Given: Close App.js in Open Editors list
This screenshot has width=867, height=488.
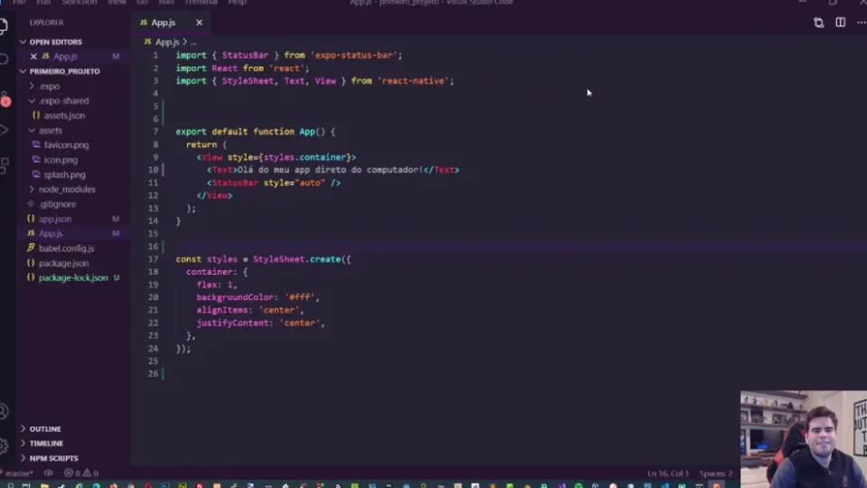Looking at the screenshot, I should 33,56.
